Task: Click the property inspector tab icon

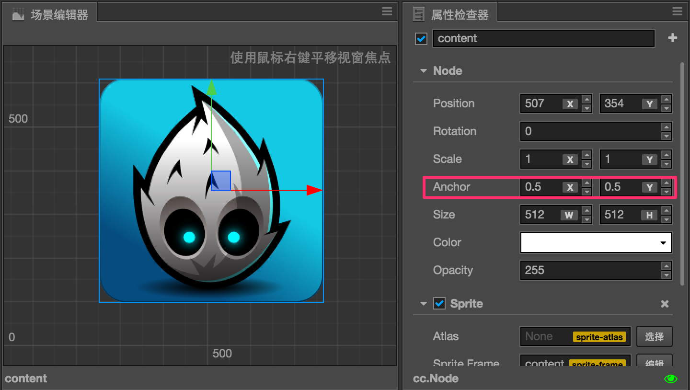Action: click(x=419, y=15)
